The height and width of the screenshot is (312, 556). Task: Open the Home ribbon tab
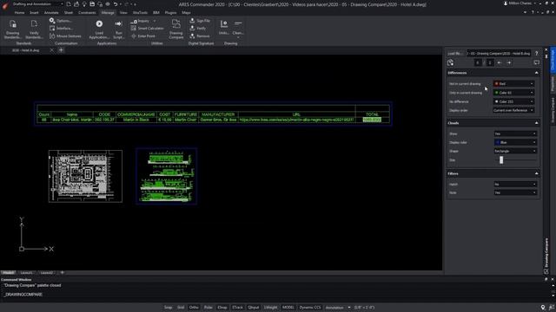(x=19, y=13)
